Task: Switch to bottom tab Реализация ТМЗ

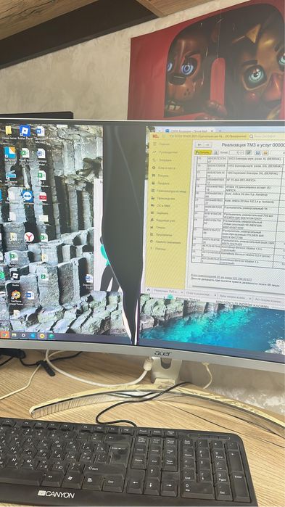Action: (x=168, y=292)
